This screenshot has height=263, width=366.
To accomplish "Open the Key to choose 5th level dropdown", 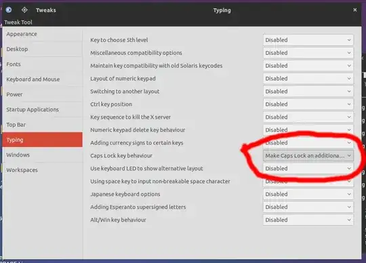I will 308,40.
